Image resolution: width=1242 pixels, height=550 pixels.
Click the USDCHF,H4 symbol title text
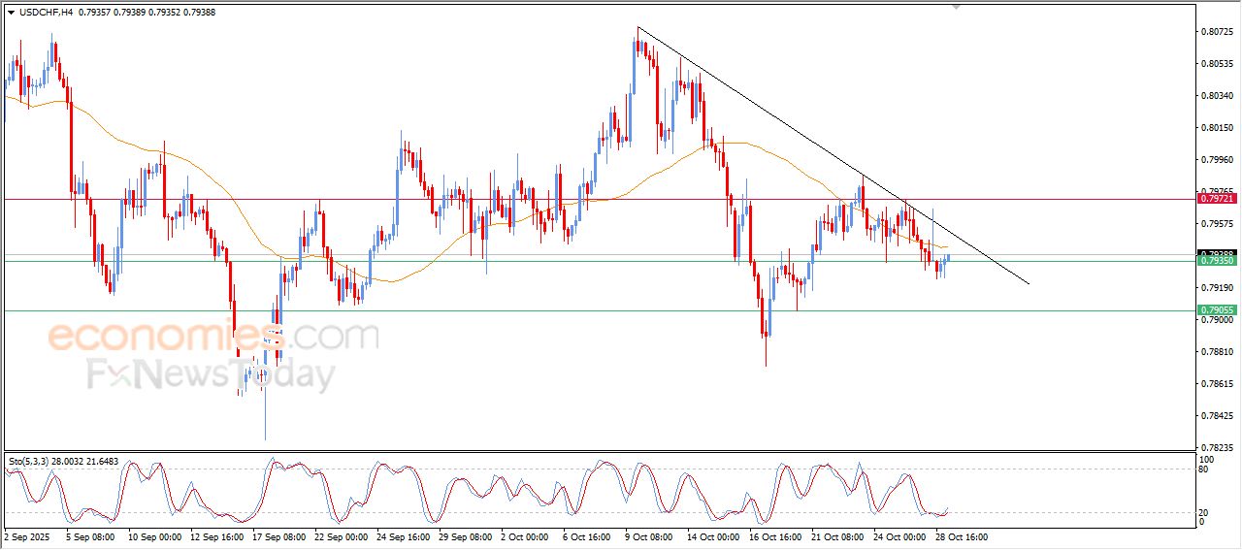tap(47, 12)
